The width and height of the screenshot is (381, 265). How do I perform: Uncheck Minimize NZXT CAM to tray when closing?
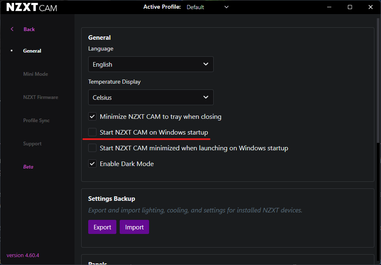click(x=92, y=117)
